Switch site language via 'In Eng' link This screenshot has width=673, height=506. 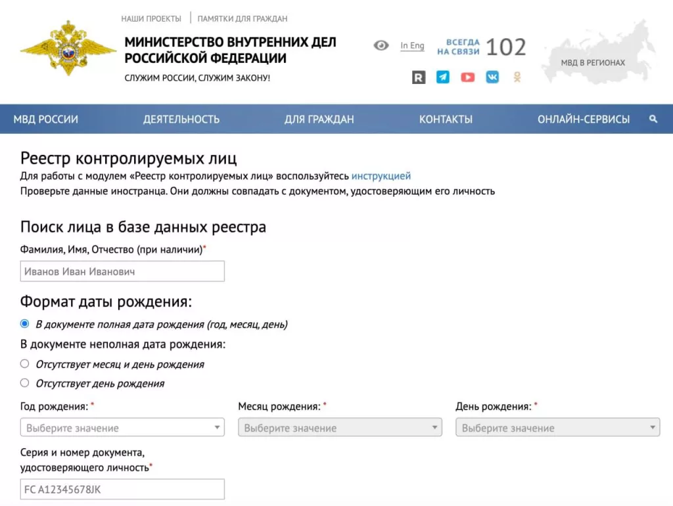coord(411,46)
